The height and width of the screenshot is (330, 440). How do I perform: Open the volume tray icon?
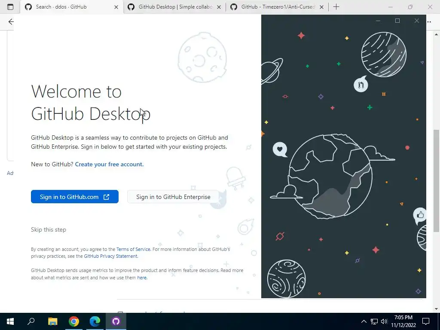point(384,321)
